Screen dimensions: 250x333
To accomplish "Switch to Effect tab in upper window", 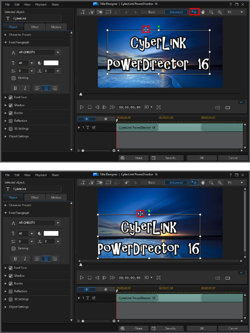I will pyautogui.click(x=35, y=27).
